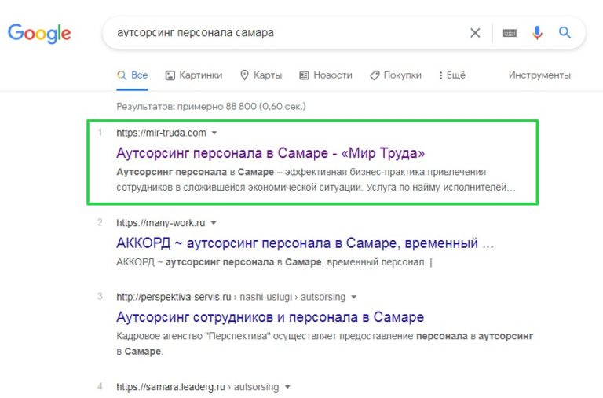The image size is (603, 398).
Task: Click snippet text about Кадровое агенство "Перспектива"
Action: tap(324, 344)
